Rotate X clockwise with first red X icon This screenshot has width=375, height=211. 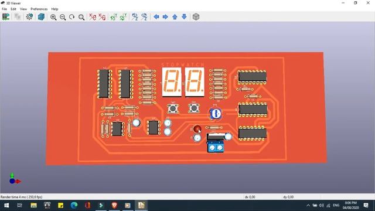pos(93,17)
